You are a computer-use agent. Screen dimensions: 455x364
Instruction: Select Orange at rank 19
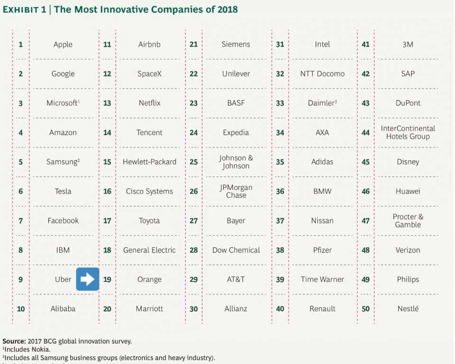149,280
